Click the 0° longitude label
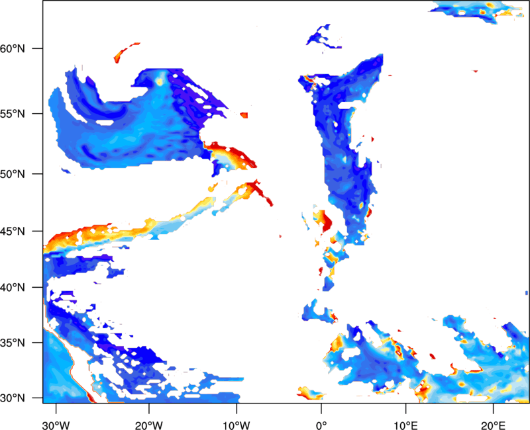The width and height of the screenshot is (530, 430). coord(321,425)
